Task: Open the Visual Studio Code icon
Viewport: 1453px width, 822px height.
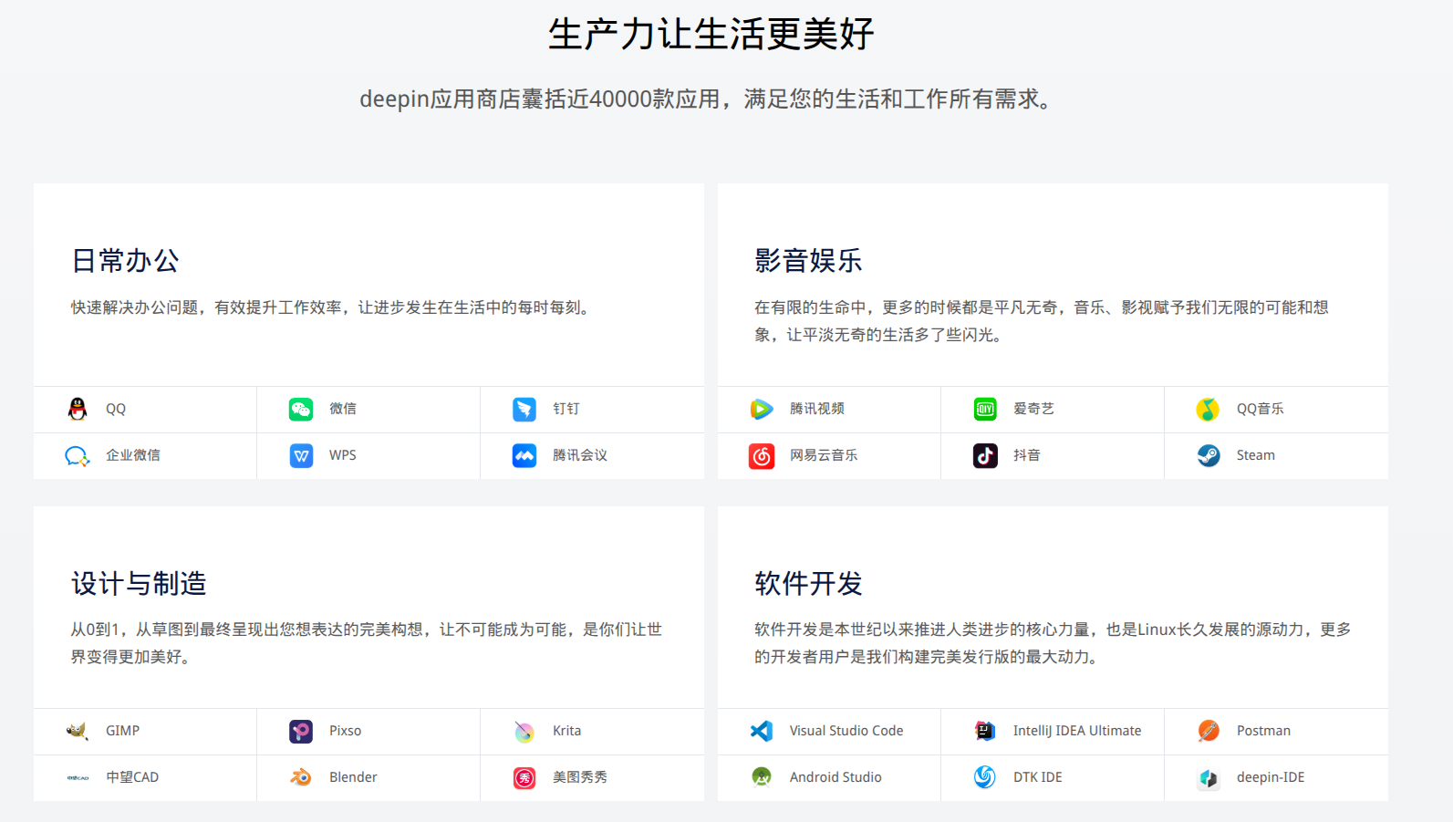Action: coord(762,731)
